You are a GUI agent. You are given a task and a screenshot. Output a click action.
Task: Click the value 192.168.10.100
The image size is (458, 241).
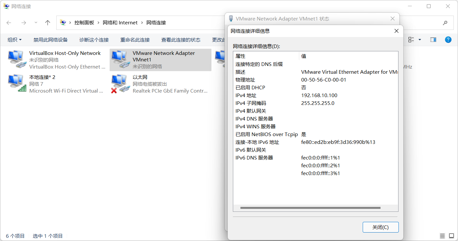pyautogui.click(x=319, y=95)
